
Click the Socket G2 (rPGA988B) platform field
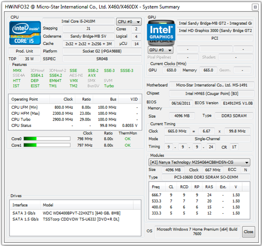click(x=102, y=51)
